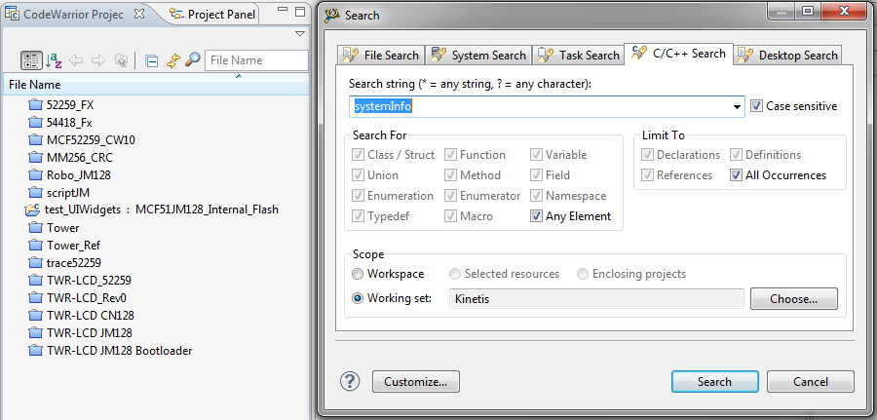
Task: Select the Workspace scope radio button
Action: [359, 274]
